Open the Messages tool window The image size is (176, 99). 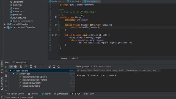point(61,94)
